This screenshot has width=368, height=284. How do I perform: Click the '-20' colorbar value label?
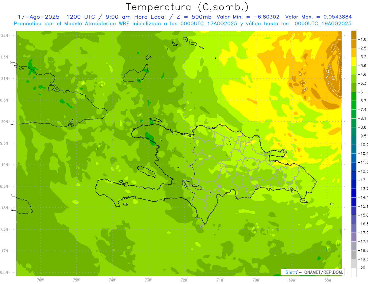(362, 268)
